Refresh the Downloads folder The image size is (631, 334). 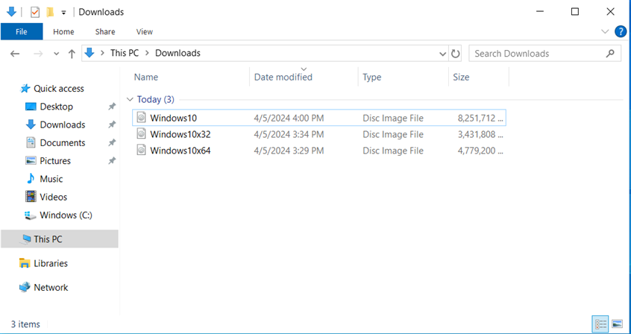455,54
